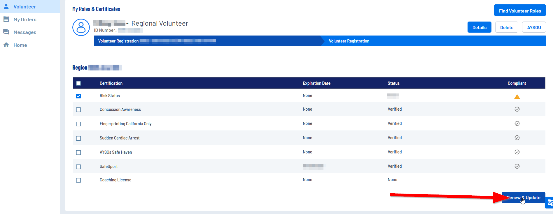The width and height of the screenshot is (553, 214).
Task: Check the Concussion Awareness checkbox
Action: [x=78, y=110]
